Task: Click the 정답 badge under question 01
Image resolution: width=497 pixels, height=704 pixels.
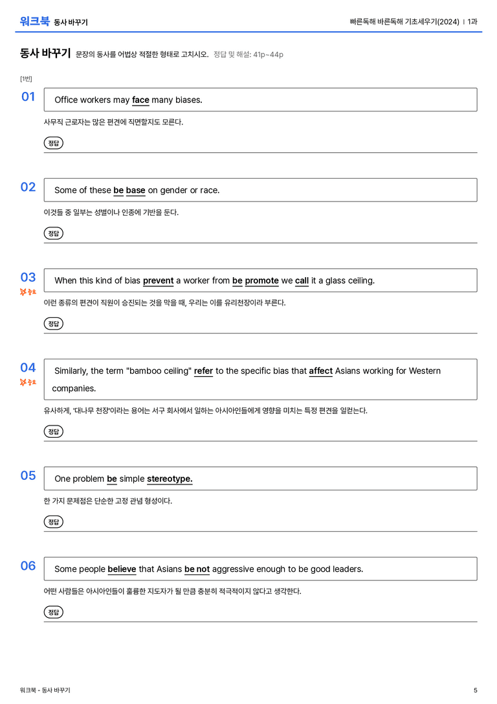Action: point(53,142)
